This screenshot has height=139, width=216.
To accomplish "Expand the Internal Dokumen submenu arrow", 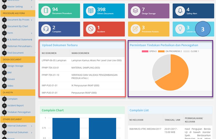I will tap(32, 126).
